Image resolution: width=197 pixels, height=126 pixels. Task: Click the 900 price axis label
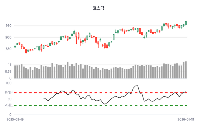click(x=8, y=38)
